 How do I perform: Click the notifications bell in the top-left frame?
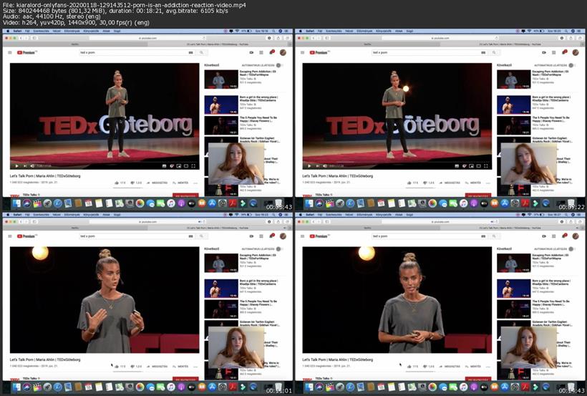click(x=272, y=52)
